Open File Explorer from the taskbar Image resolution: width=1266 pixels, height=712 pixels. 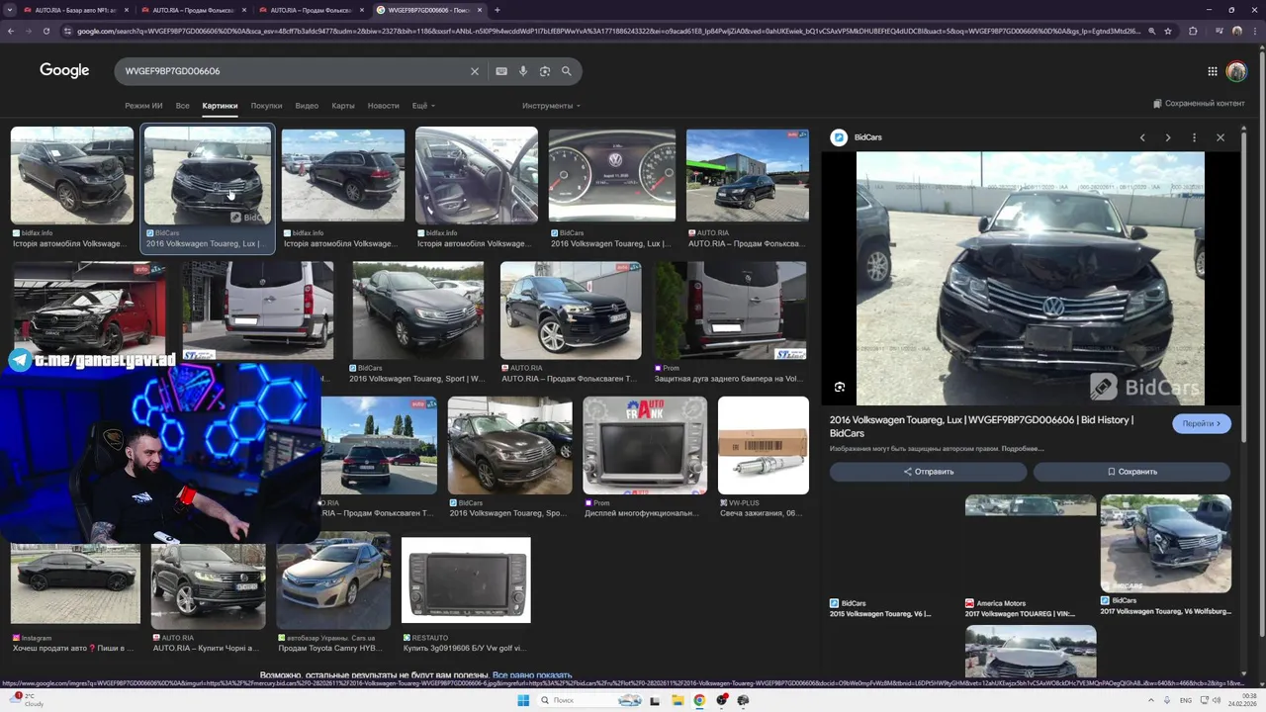pyautogui.click(x=678, y=700)
